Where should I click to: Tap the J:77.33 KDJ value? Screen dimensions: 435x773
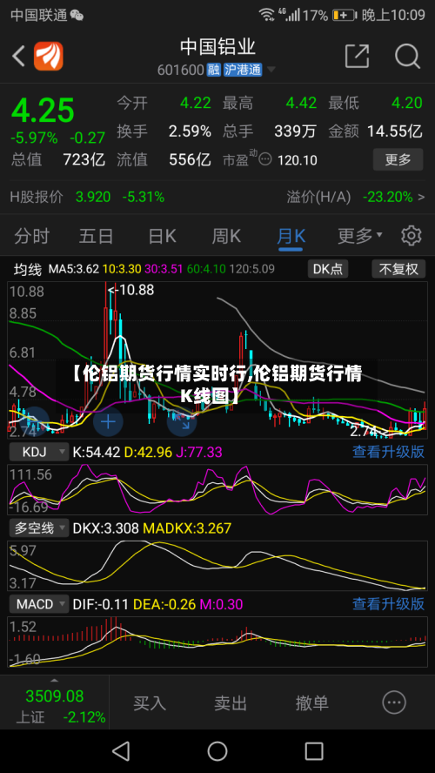[x=198, y=452]
